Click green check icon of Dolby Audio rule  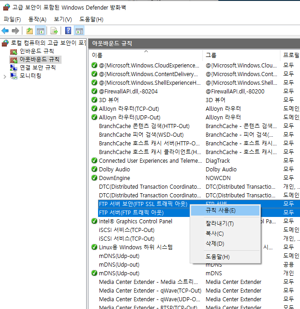[x=94, y=169]
